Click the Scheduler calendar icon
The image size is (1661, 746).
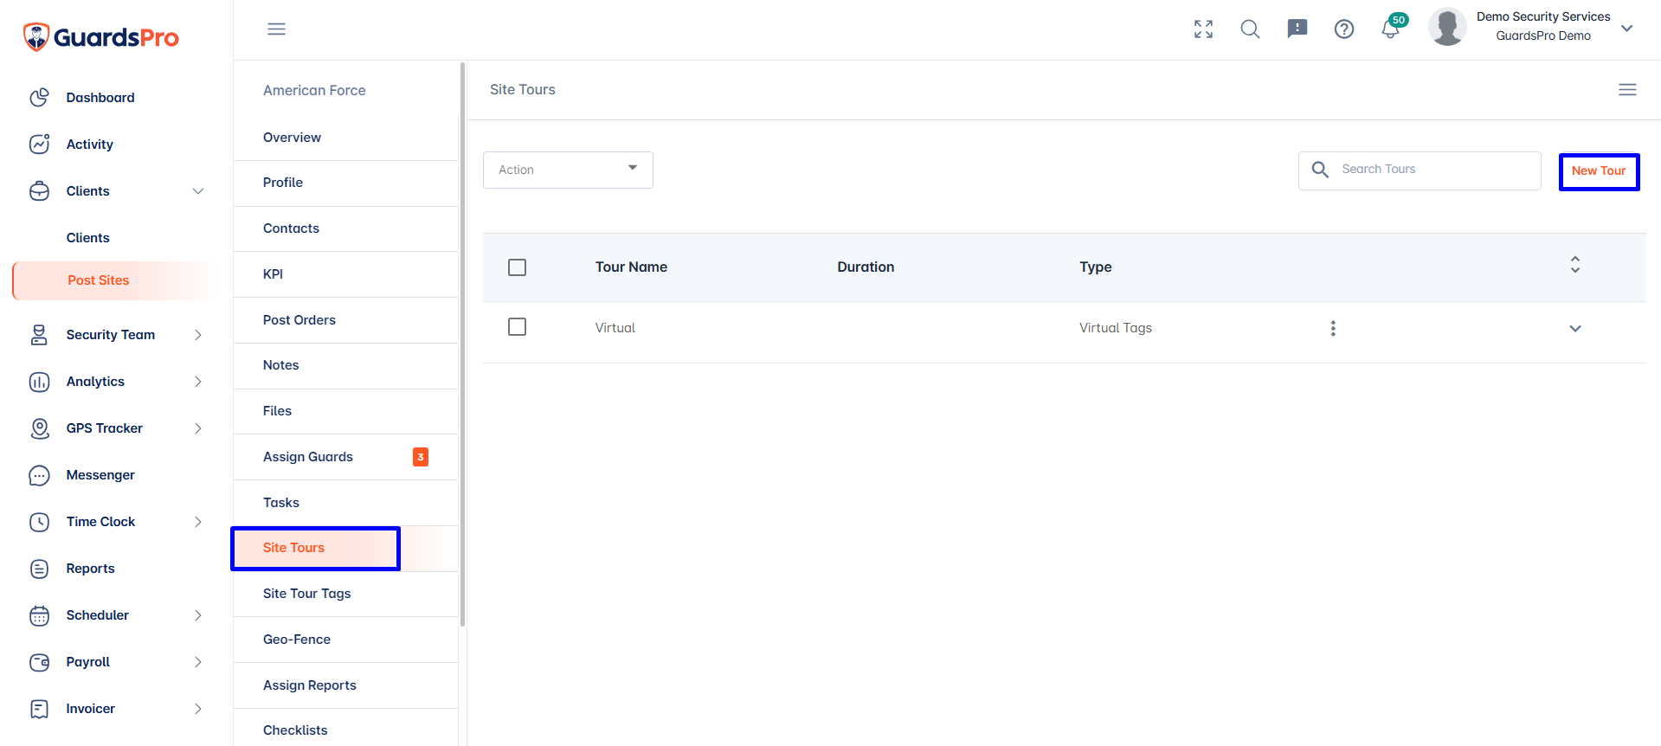[40, 615]
